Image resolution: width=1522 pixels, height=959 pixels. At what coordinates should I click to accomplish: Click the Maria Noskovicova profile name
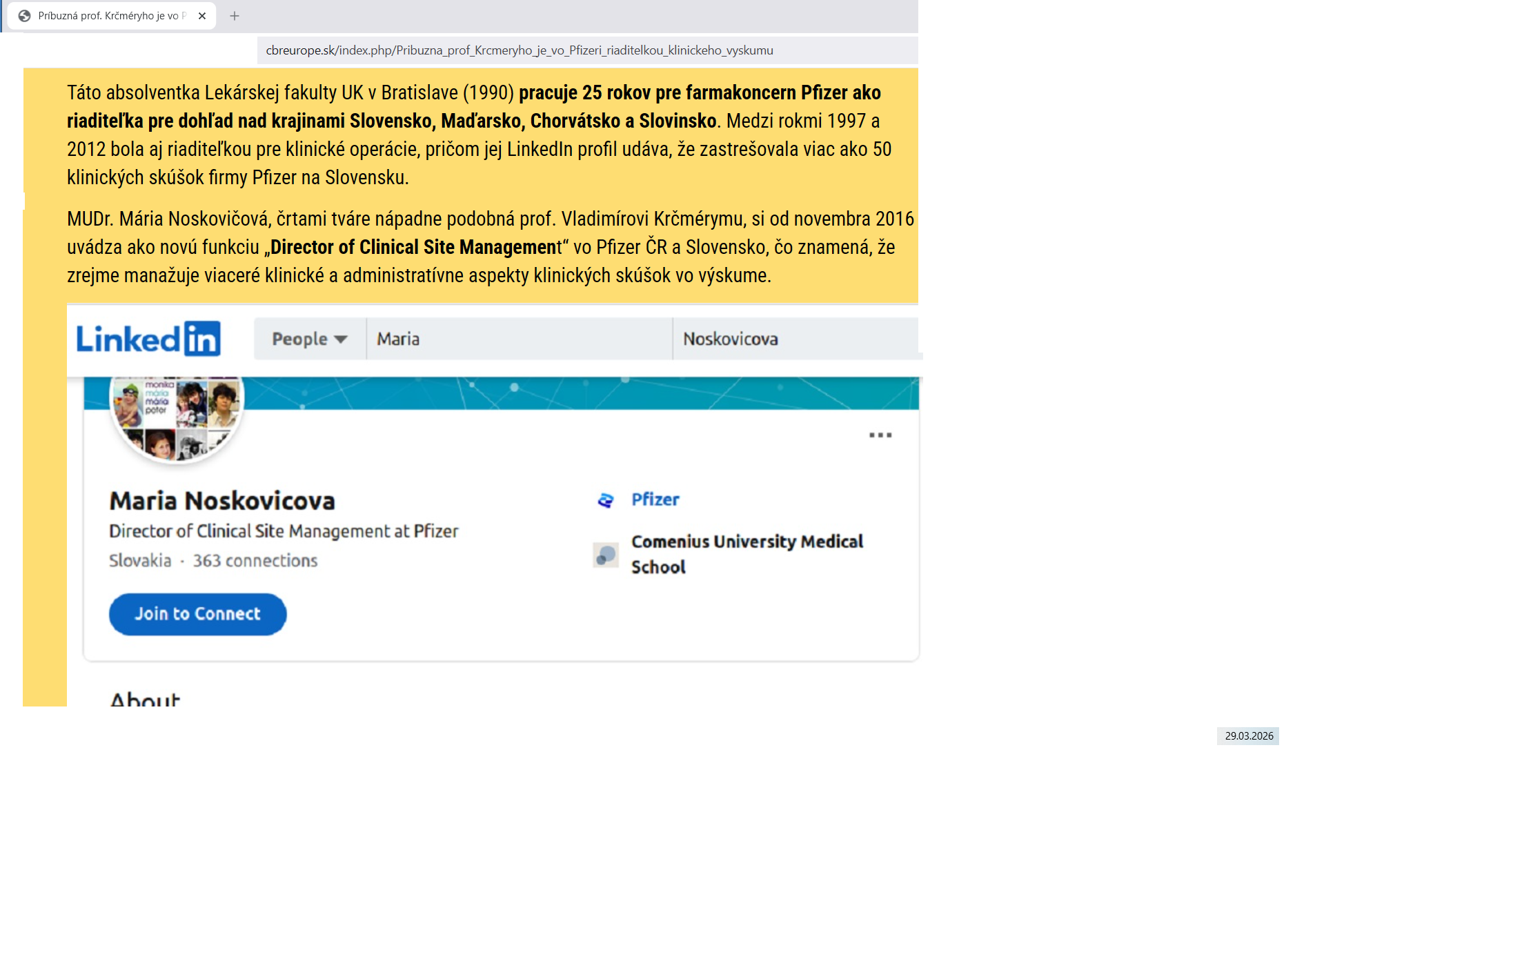point(222,501)
